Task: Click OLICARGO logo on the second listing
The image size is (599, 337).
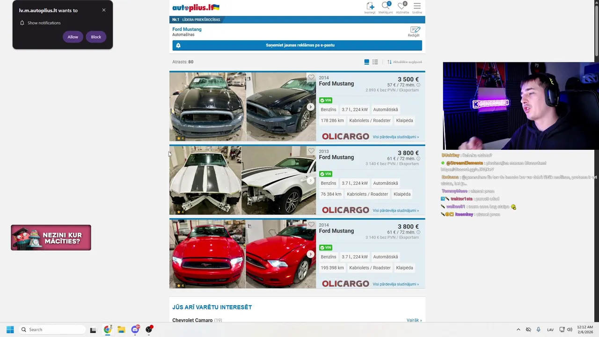Action: [345, 210]
